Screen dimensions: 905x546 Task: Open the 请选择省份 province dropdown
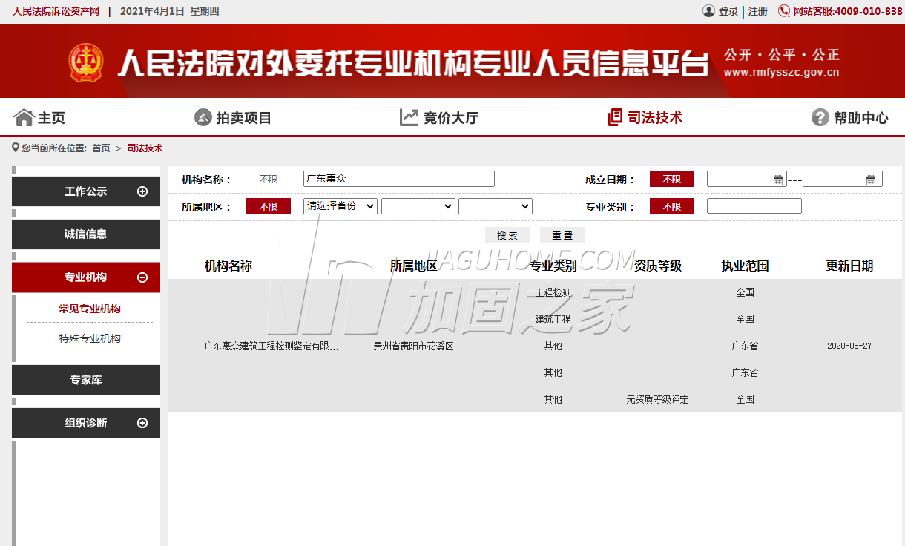(339, 205)
